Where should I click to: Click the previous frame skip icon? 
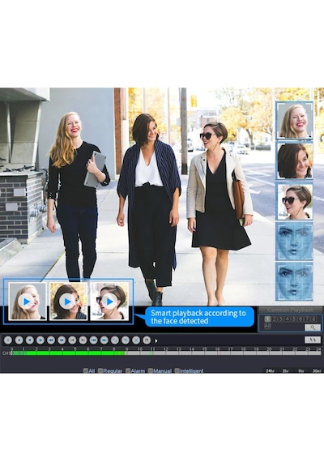click(x=72, y=340)
